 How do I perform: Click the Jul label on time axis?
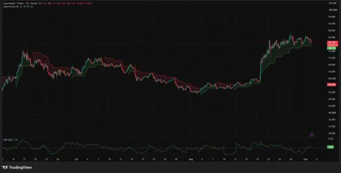pos(76,159)
